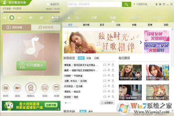Go back with the left arrow icon
The width and height of the screenshot is (174, 116).
69,18
